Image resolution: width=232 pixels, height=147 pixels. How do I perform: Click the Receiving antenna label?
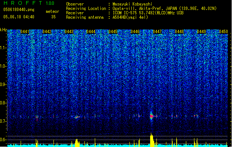85,17
